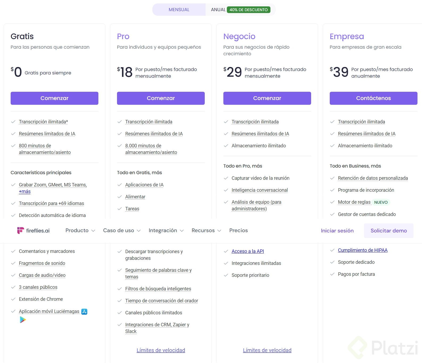The height and width of the screenshot is (363, 422).
Task: Open Cumplimiento de HIPAA link
Action: [x=362, y=250]
